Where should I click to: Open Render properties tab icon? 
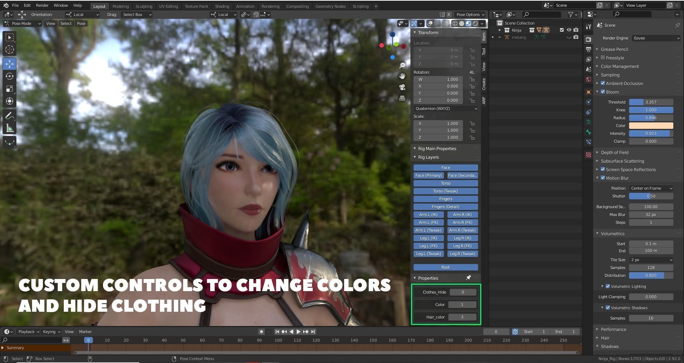pos(588,39)
